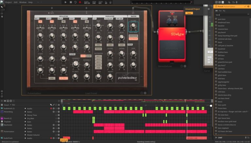This screenshot has height=143, width=251.
Task: Select the timeline pencil draw tool
Action: tap(54, 105)
